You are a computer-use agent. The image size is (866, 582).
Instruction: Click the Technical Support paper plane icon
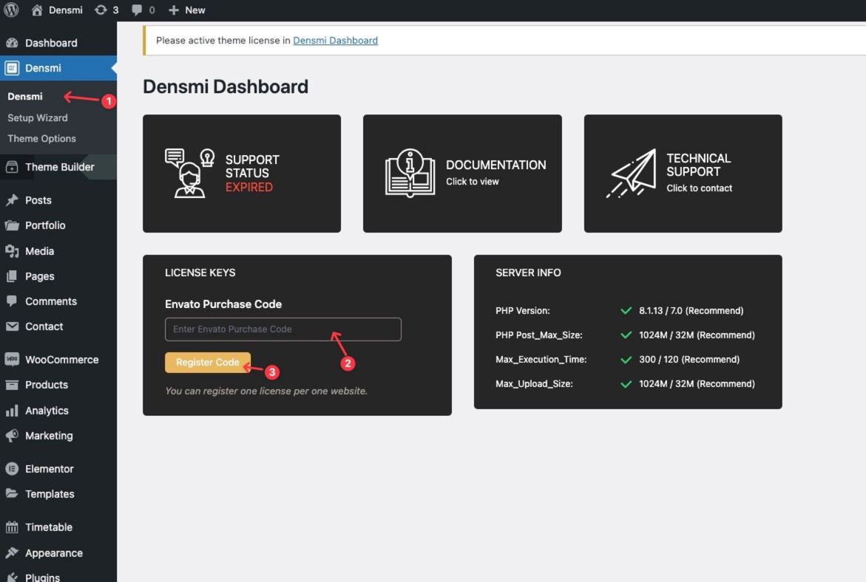click(x=633, y=174)
